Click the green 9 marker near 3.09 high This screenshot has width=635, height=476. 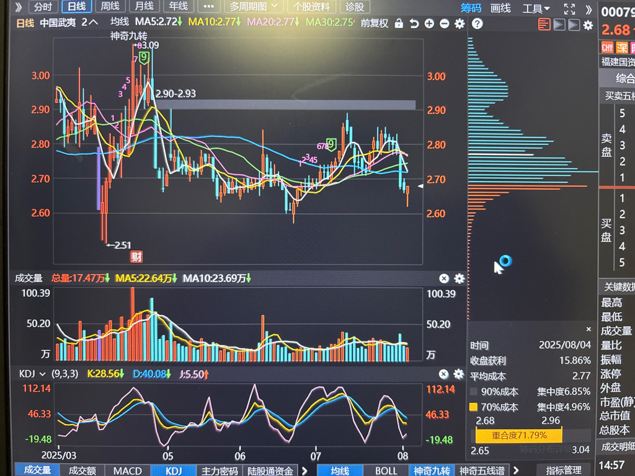pyautogui.click(x=144, y=58)
